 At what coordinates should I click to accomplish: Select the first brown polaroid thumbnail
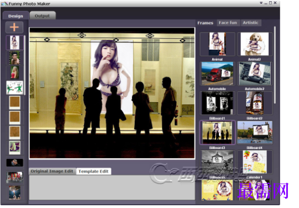coord(15,103)
